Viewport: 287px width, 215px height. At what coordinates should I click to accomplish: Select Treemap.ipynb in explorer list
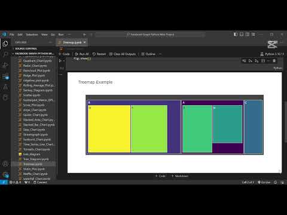[33, 164]
